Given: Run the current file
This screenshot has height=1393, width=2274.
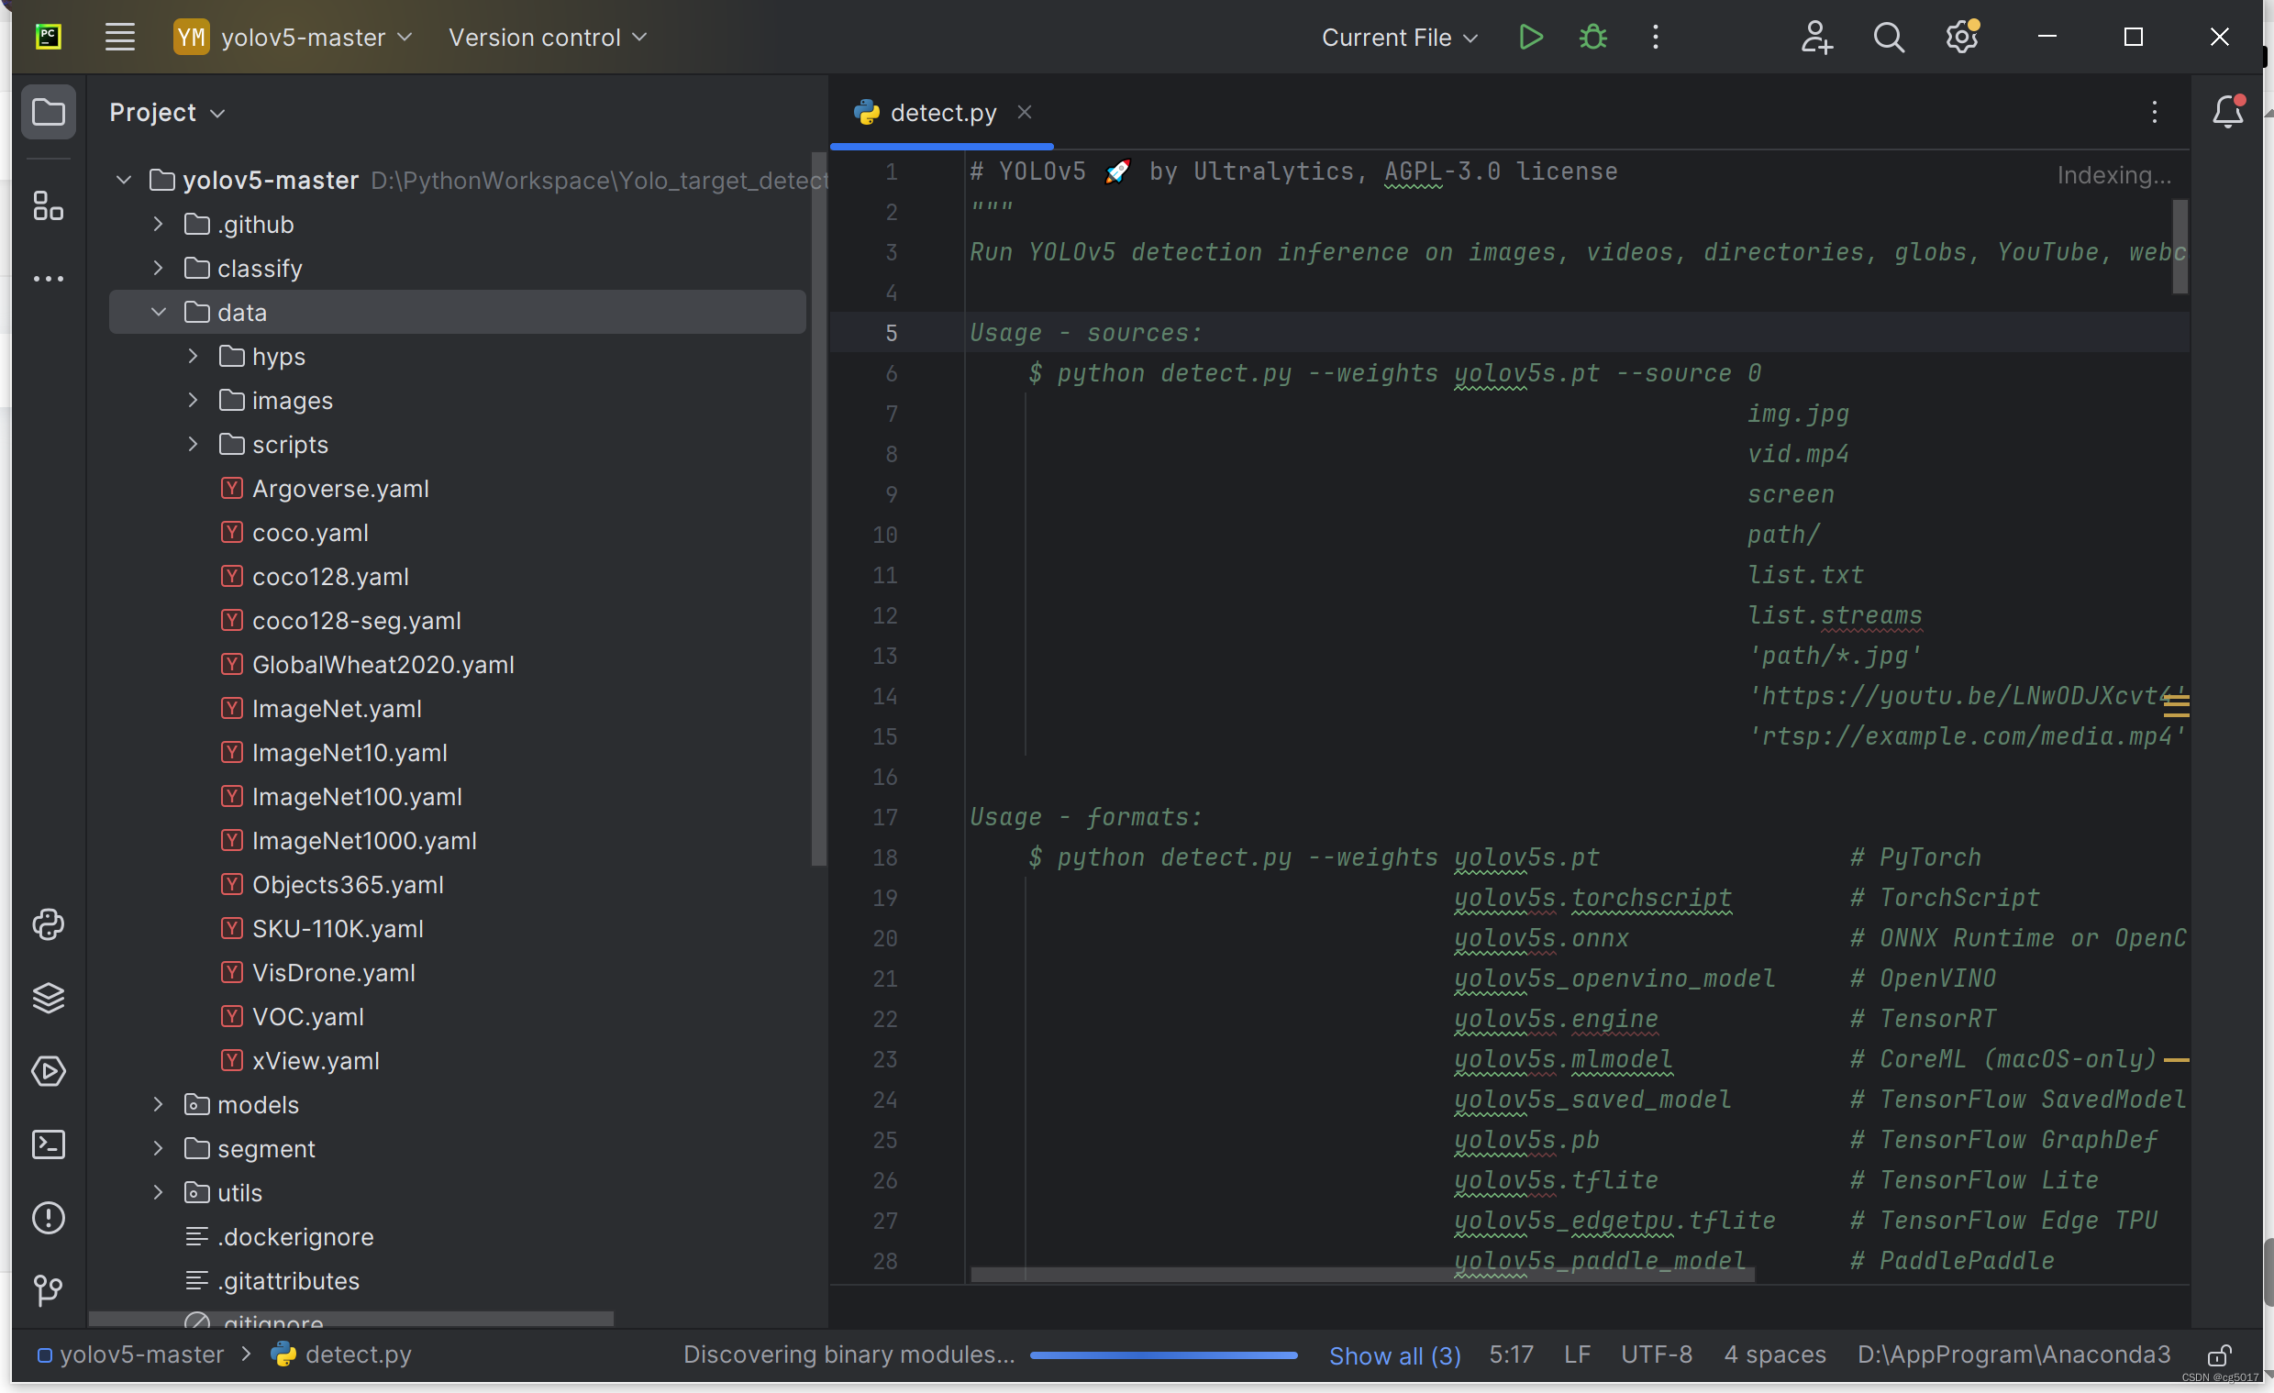Looking at the screenshot, I should 1530,37.
